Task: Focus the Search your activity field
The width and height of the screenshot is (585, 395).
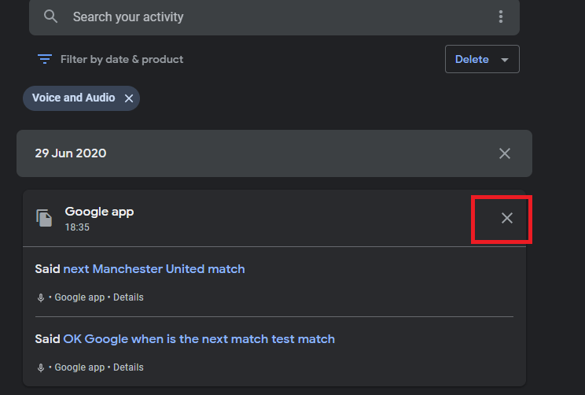Action: pyautogui.click(x=274, y=17)
